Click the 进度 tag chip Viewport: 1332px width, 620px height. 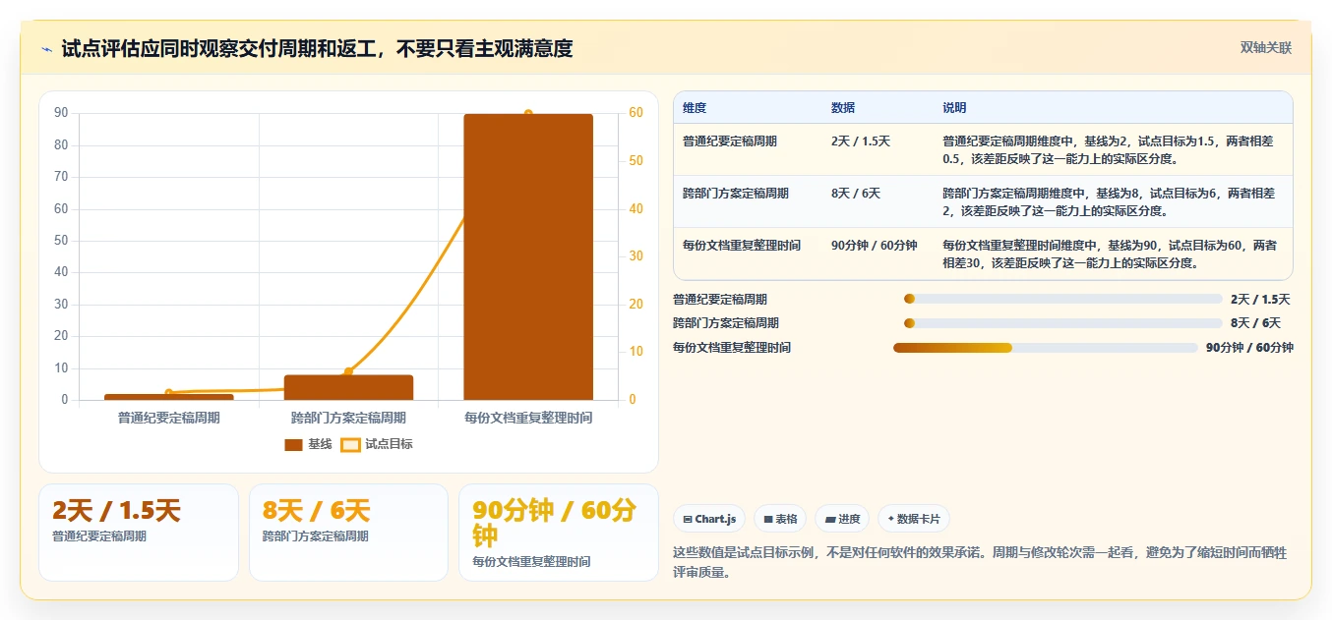click(842, 519)
